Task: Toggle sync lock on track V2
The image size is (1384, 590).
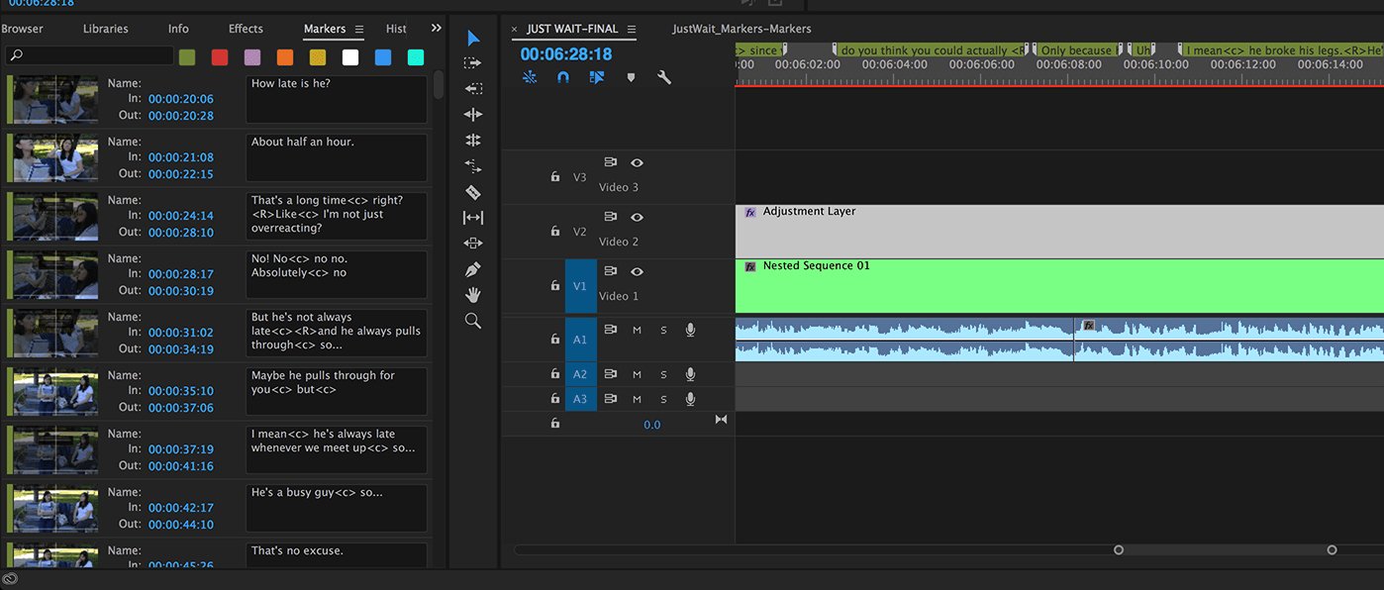Action: [x=610, y=217]
